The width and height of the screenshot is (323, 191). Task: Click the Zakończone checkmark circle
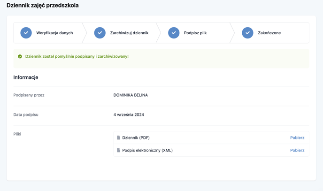pos(247,33)
